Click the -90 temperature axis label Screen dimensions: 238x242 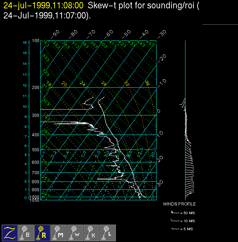coord(55,34)
